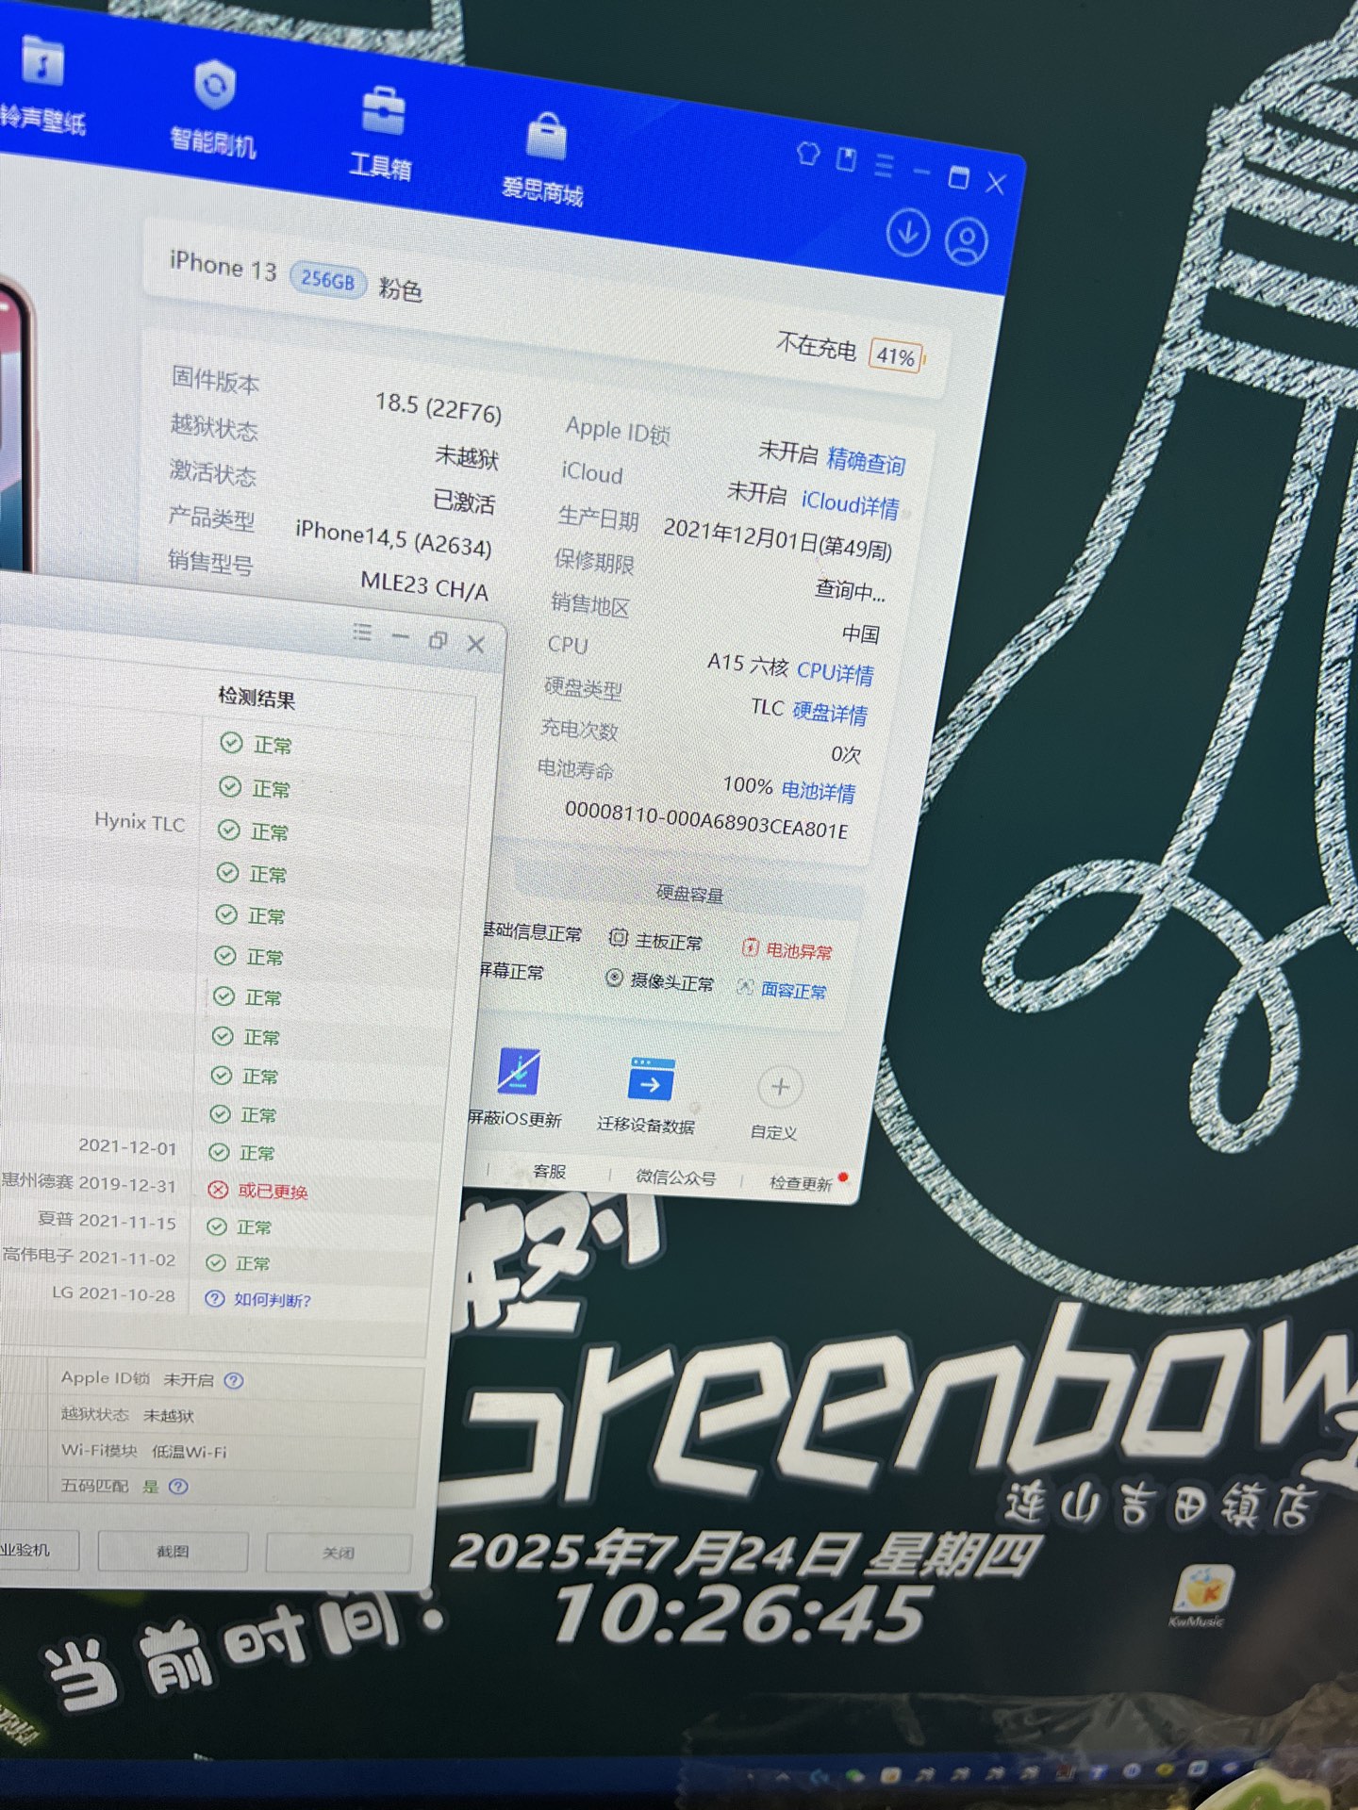The height and width of the screenshot is (1810, 1358).
Task: View CPU详情 details link
Action: tap(835, 672)
